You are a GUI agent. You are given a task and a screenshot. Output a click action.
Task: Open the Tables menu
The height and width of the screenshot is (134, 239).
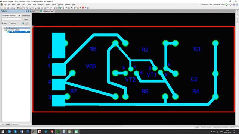pyautogui.click(x=47, y=4)
